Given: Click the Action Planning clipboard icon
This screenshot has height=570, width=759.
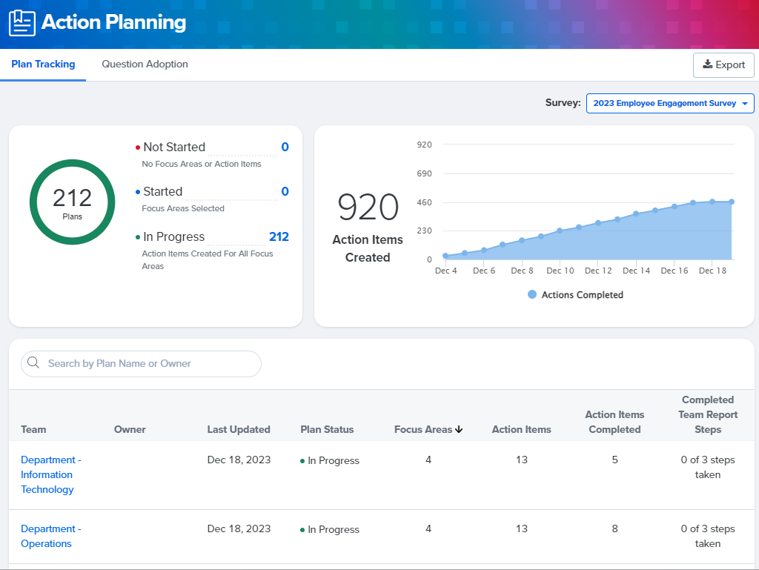Looking at the screenshot, I should [x=21, y=23].
